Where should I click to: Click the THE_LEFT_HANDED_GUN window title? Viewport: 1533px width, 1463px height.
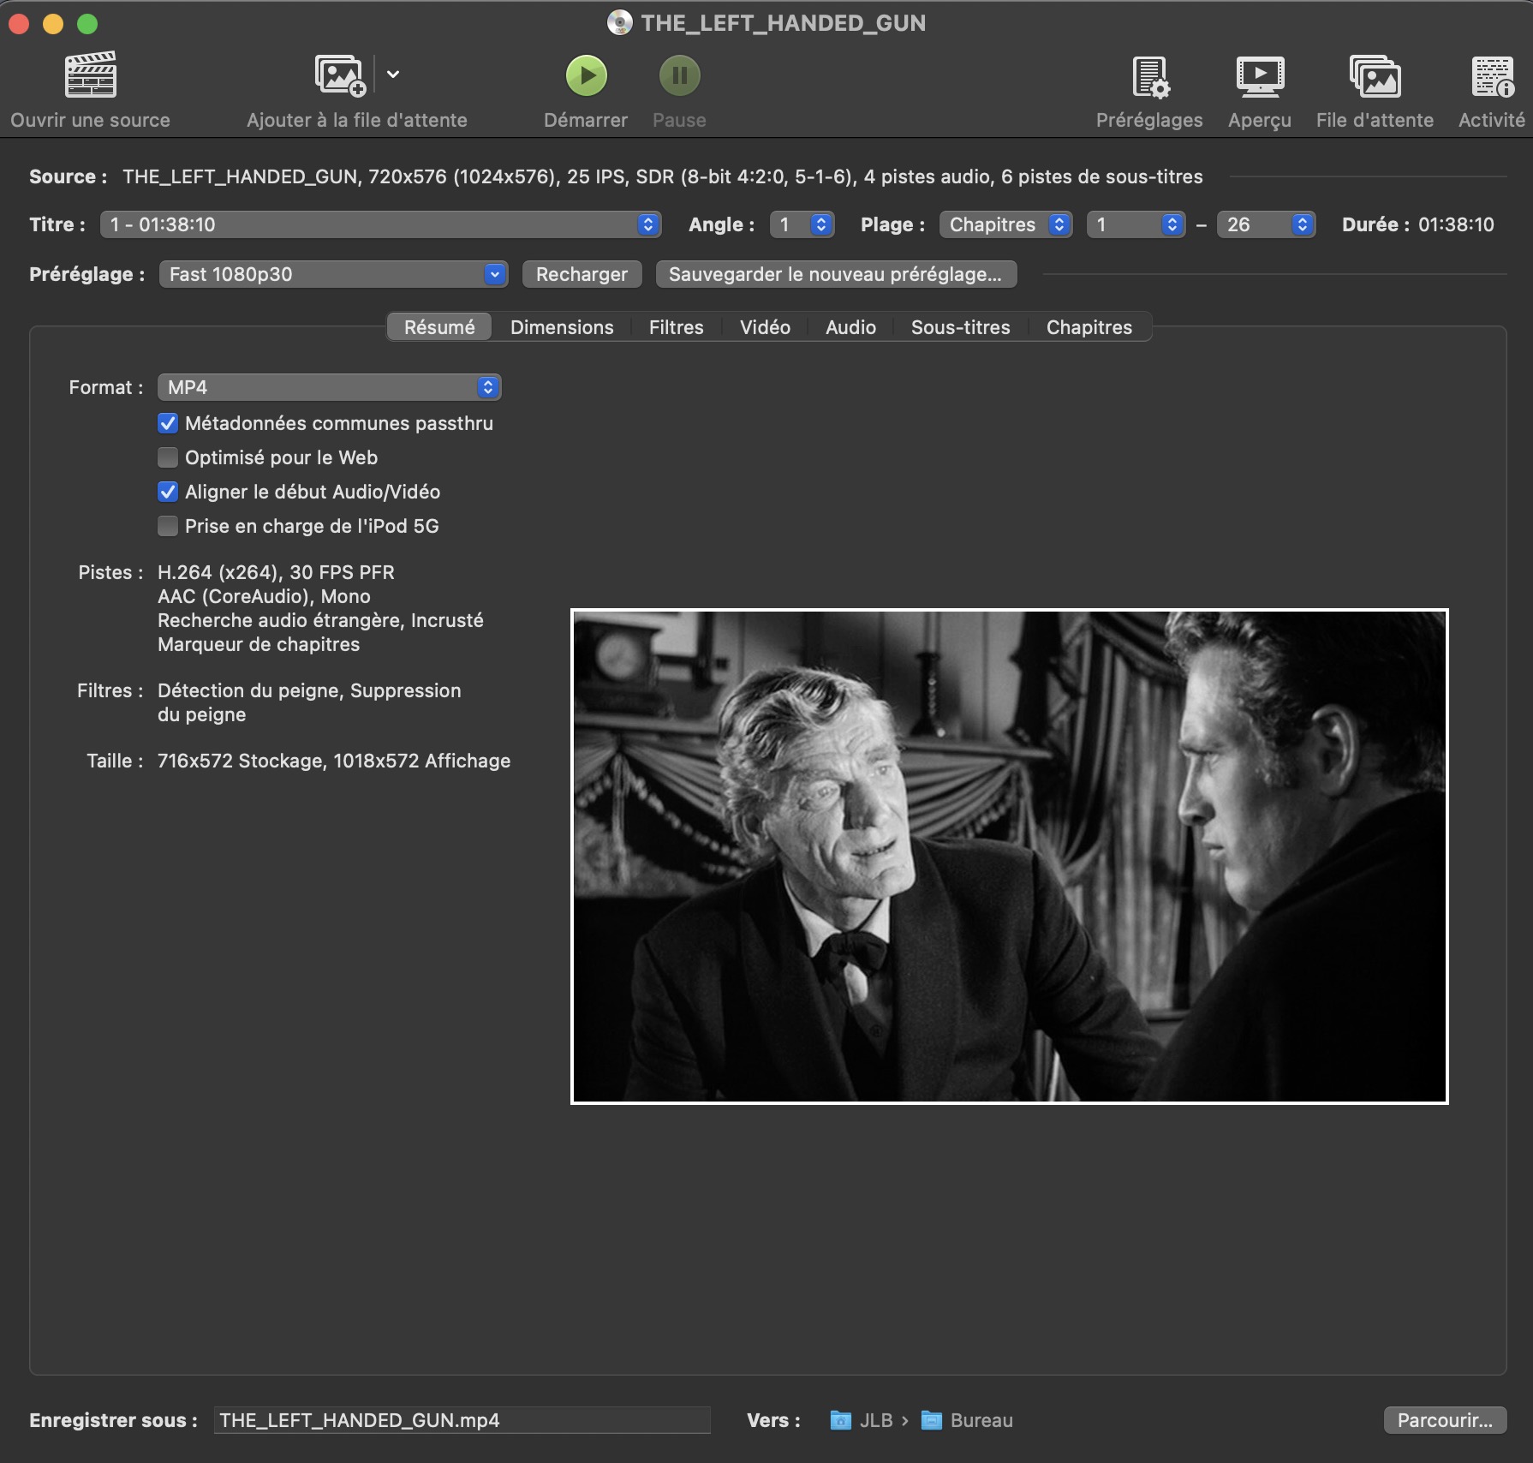tap(783, 23)
